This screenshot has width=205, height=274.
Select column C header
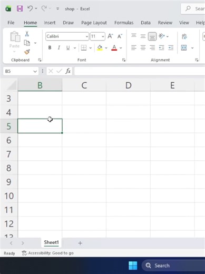84,85
